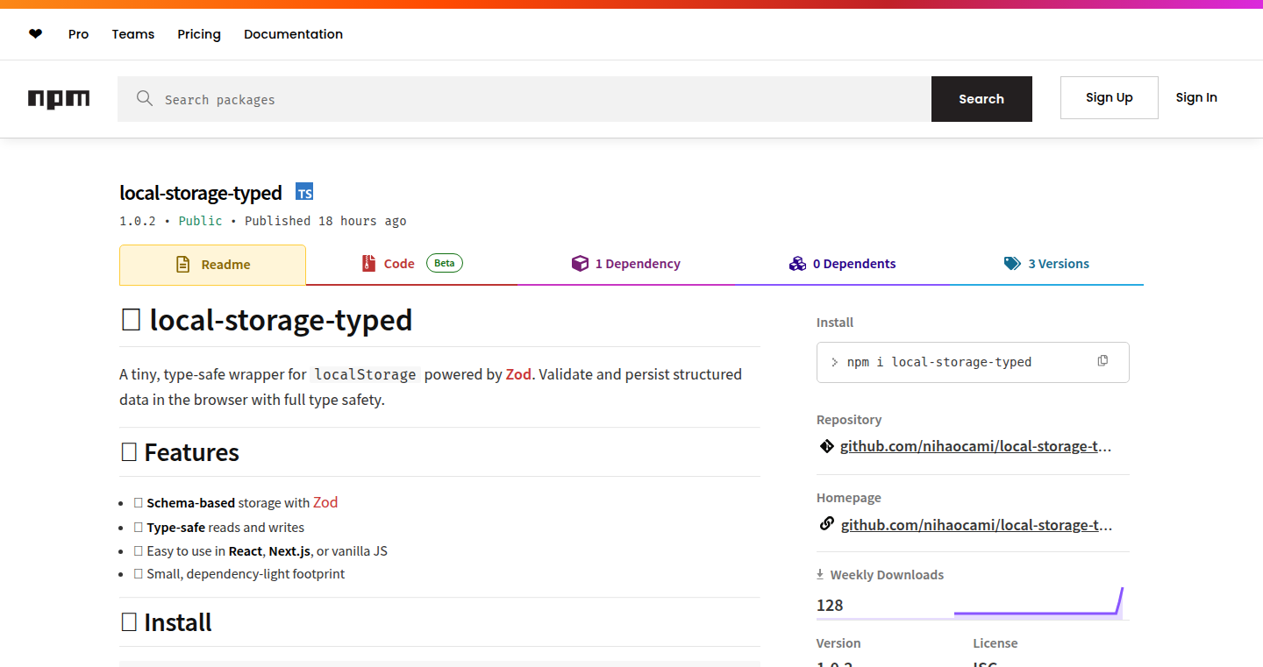The image size is (1263, 667).
Task: Switch to the Readme tab
Action: 212,265
